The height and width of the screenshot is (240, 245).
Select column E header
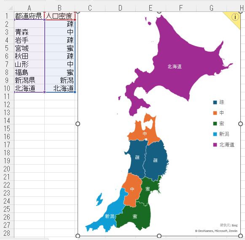click(x=151, y=8)
